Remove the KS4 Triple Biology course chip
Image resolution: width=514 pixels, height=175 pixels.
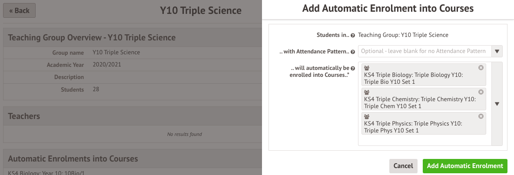(x=481, y=68)
